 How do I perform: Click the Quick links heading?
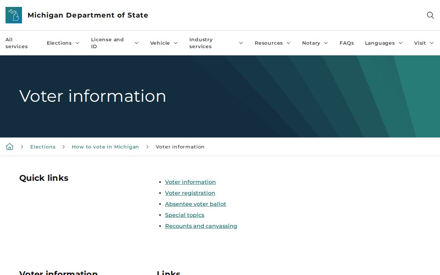(x=44, y=178)
